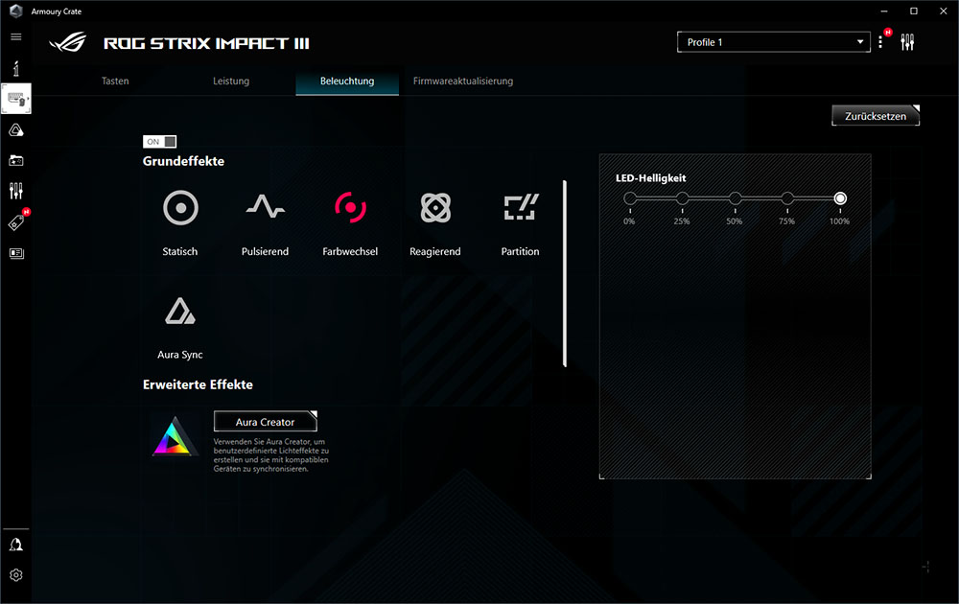
Task: Set LED brightness to 25%
Action: [x=683, y=198]
